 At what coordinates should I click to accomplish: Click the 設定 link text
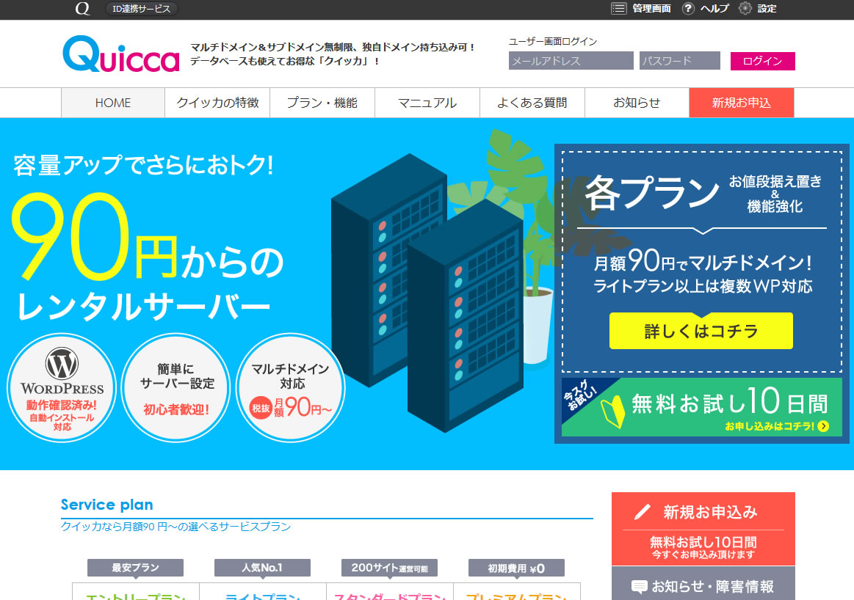767,9
